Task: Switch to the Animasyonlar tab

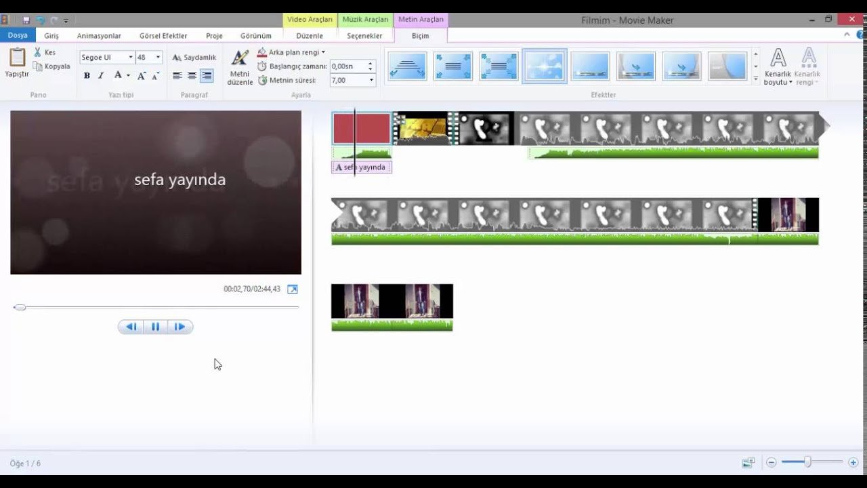Action: (99, 36)
